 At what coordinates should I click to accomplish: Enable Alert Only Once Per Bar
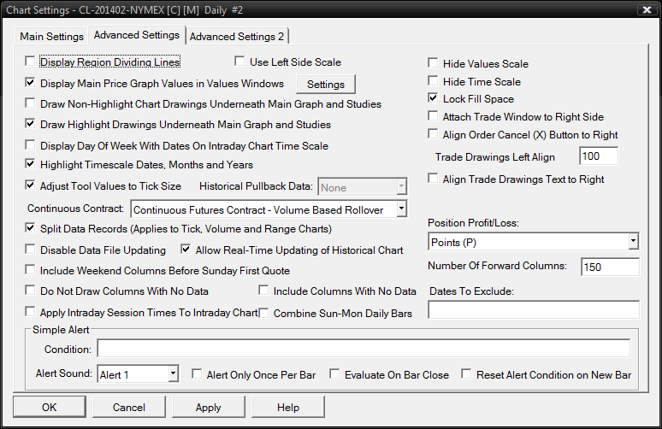[x=197, y=374]
